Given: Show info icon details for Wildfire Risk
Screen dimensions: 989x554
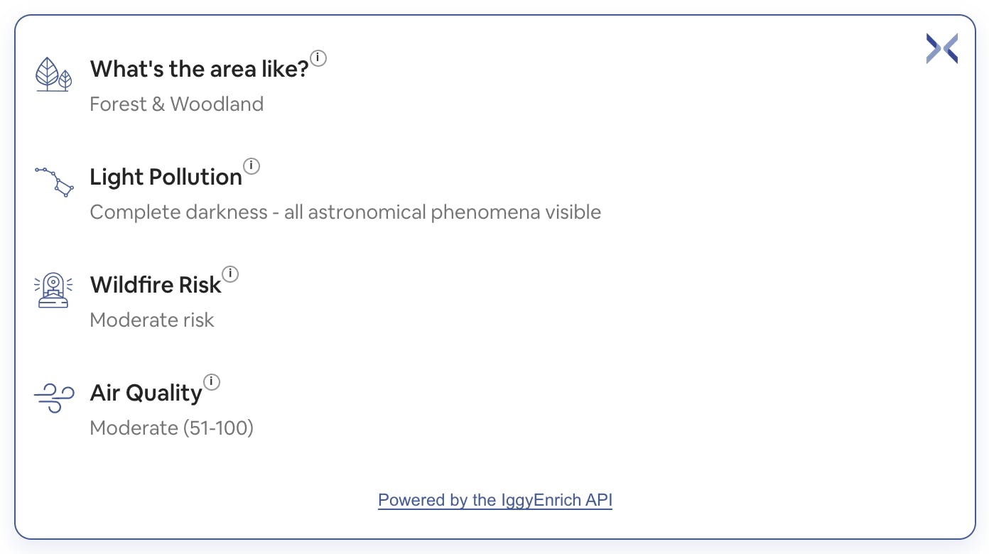Looking at the screenshot, I should pos(230,274).
